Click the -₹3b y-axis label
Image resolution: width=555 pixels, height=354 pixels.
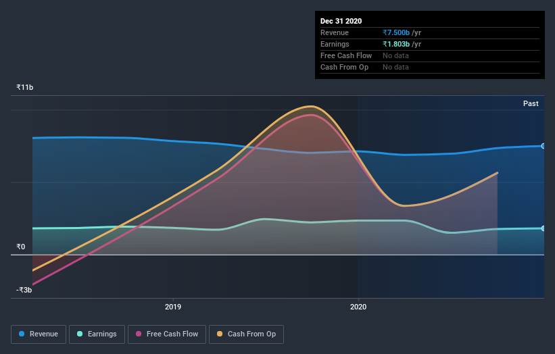(24, 290)
